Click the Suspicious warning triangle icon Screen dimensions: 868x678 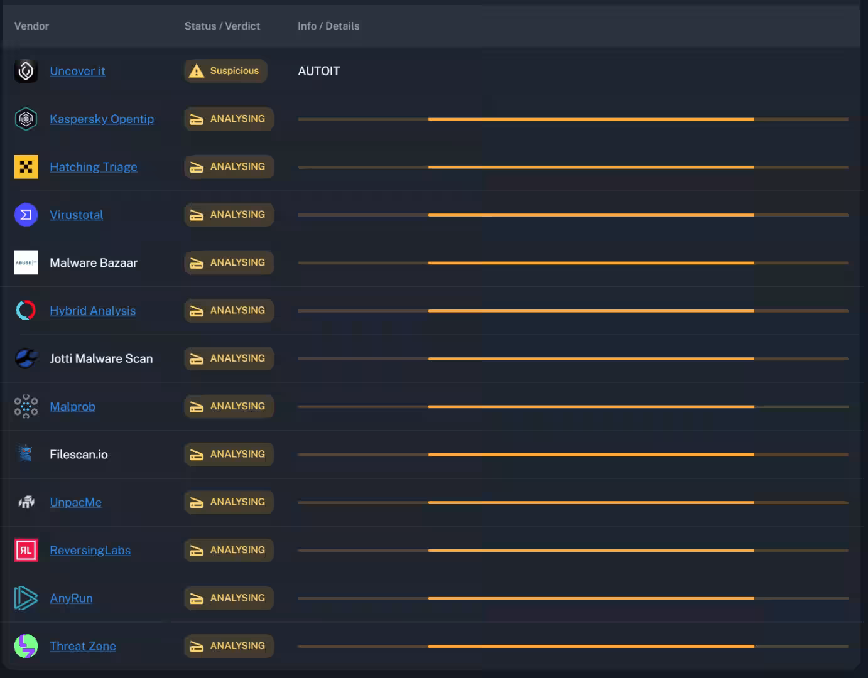[x=197, y=71]
